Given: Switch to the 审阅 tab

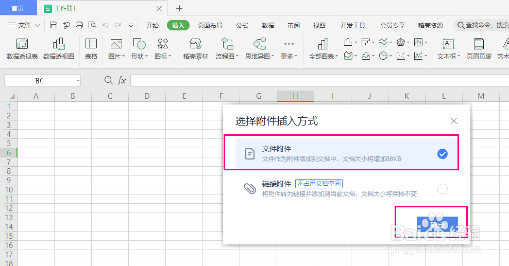Looking at the screenshot, I should coord(294,25).
